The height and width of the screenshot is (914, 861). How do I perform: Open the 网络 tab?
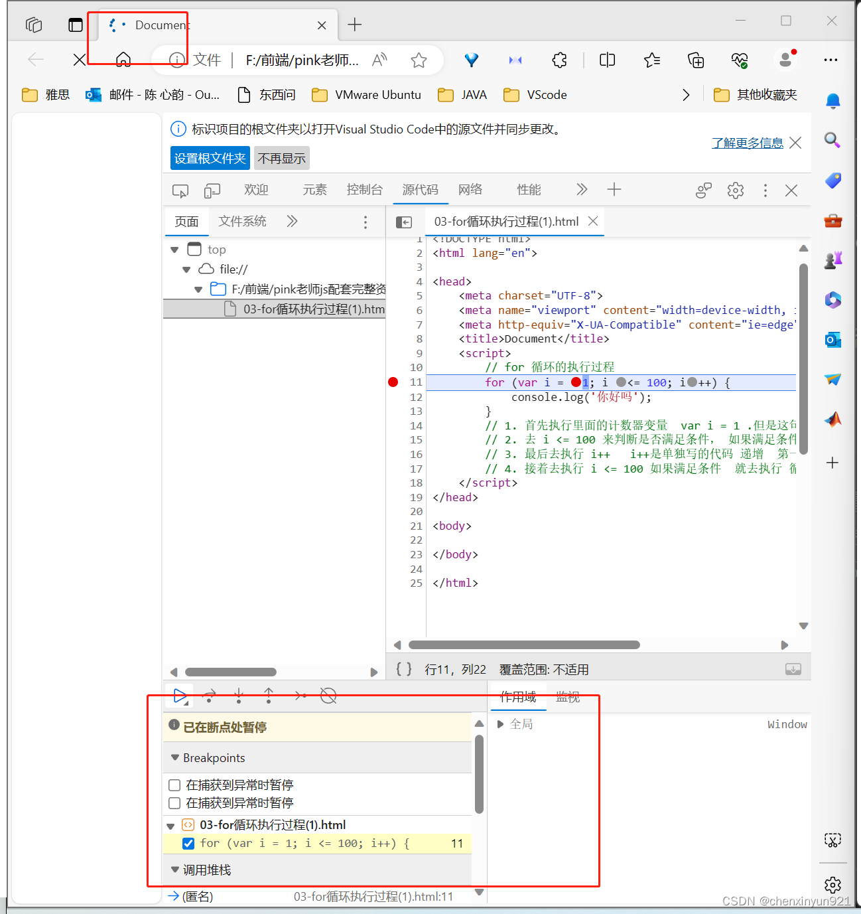[470, 190]
